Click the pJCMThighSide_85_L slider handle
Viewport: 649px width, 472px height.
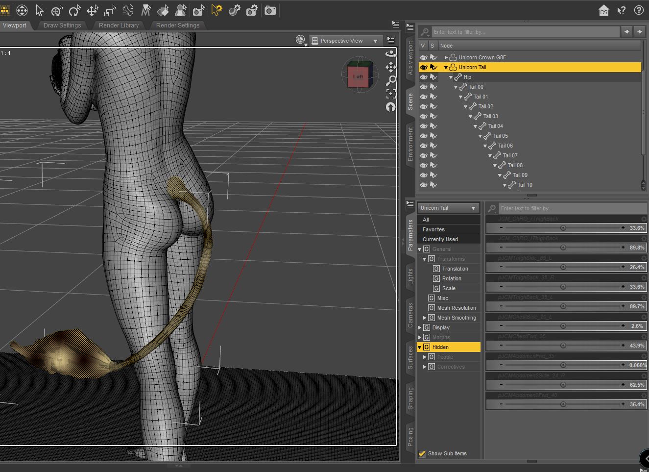pyautogui.click(x=563, y=267)
